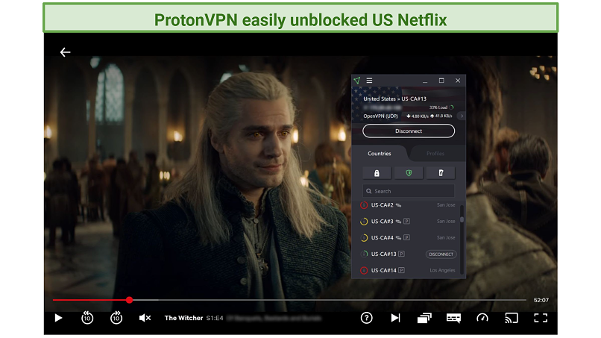Viewport: 601px width, 338px height.
Task: Click the Plus badge on US-CA#4
Action: coord(406,238)
